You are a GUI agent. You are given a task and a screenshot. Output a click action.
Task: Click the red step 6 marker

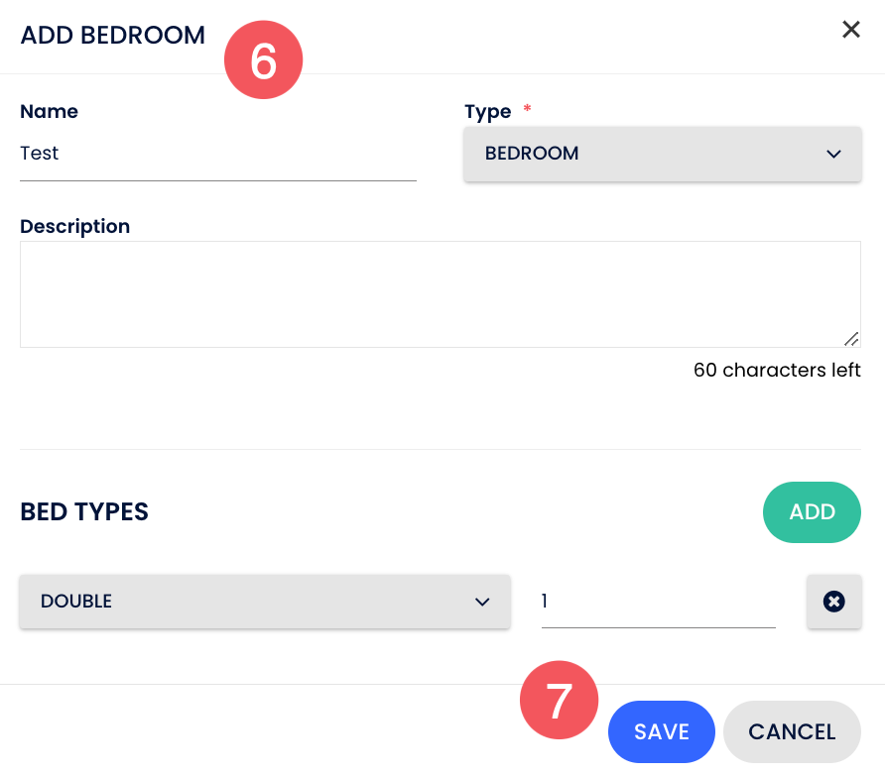[x=263, y=60]
